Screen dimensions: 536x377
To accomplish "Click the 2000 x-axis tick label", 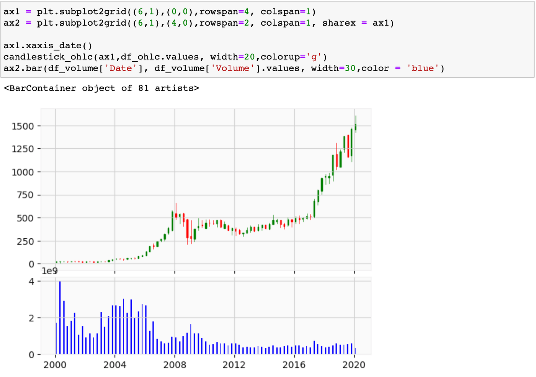I will [x=55, y=366].
